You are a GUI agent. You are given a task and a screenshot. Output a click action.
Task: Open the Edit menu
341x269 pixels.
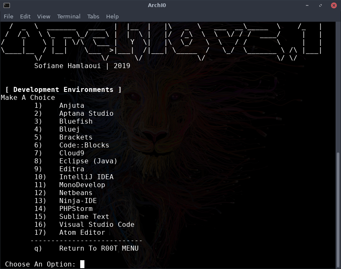(x=25, y=17)
